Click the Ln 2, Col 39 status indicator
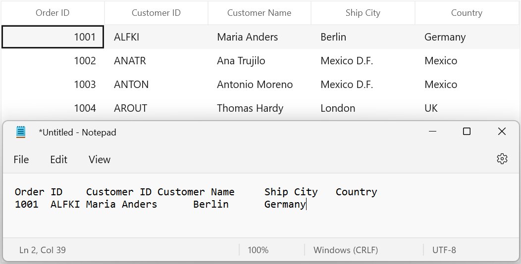Screen dimensions: 521x264 pyautogui.click(x=43, y=250)
